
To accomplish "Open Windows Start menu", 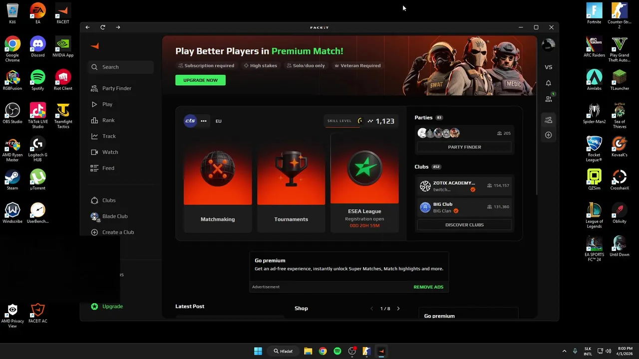I will click(x=258, y=351).
